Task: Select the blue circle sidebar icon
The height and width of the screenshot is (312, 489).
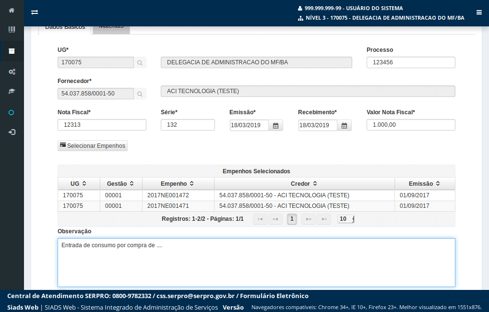Action: (x=11, y=113)
